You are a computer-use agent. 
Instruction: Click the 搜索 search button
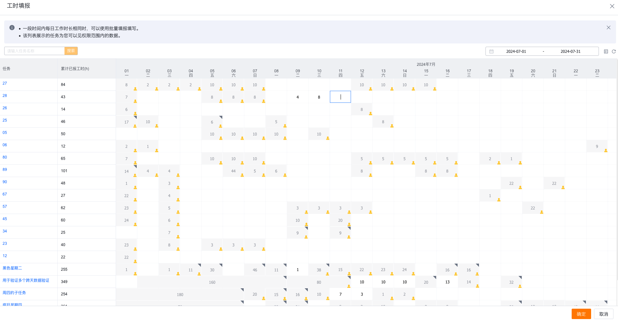(71, 51)
